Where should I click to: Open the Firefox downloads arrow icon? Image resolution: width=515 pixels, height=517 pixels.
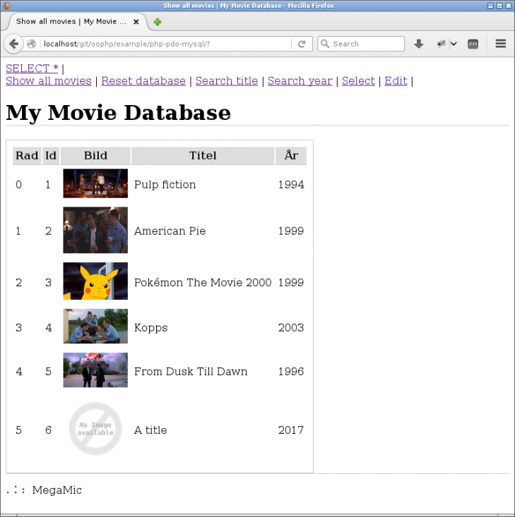[x=418, y=44]
